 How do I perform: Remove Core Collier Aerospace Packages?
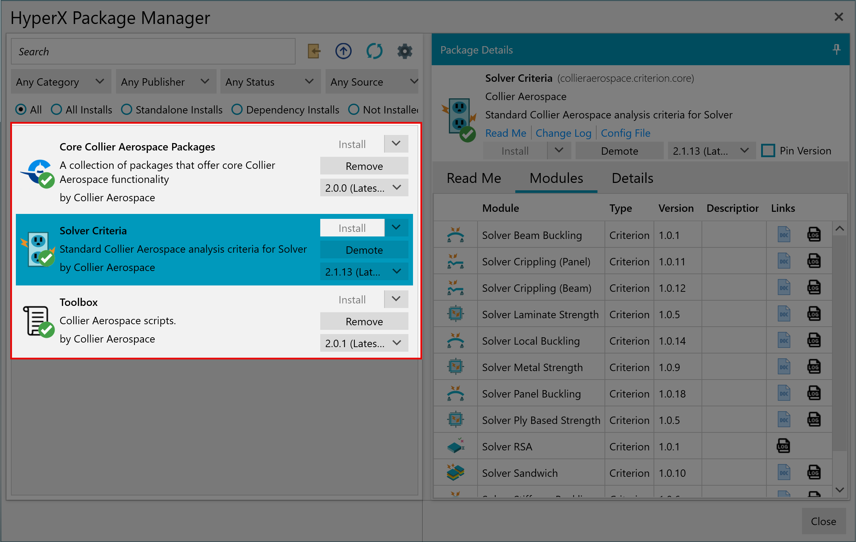pos(364,166)
